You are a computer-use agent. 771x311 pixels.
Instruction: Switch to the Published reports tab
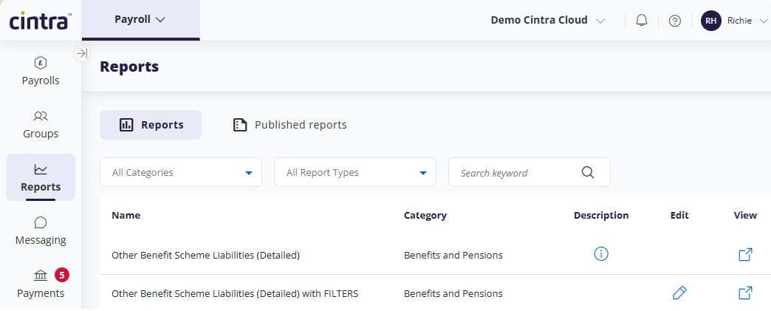pyautogui.click(x=290, y=125)
